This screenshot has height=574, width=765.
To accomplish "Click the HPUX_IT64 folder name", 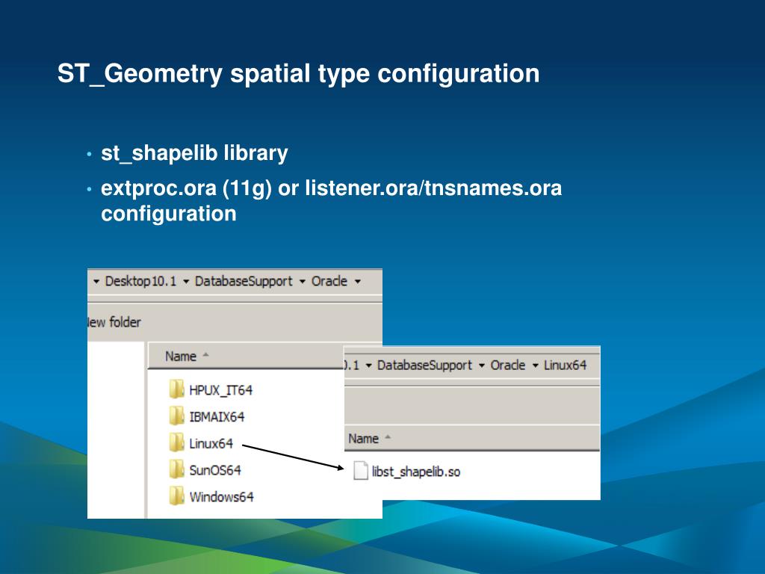I will [x=220, y=390].
